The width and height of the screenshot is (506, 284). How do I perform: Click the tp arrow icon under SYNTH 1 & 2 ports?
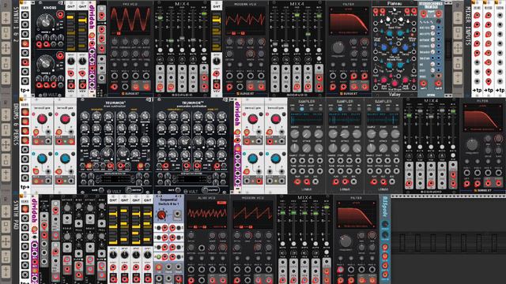(x=25, y=91)
